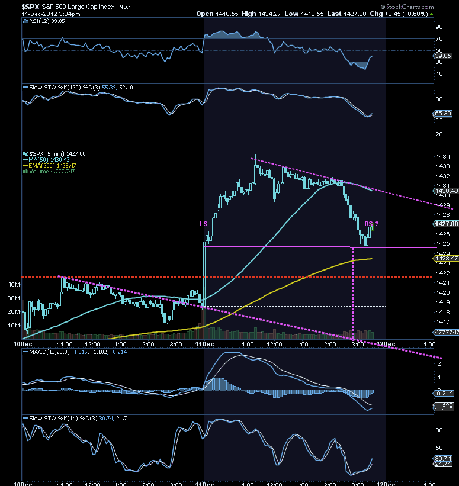Click the 1427.00 last price tag
The height and width of the screenshot is (486, 459).
[446, 224]
